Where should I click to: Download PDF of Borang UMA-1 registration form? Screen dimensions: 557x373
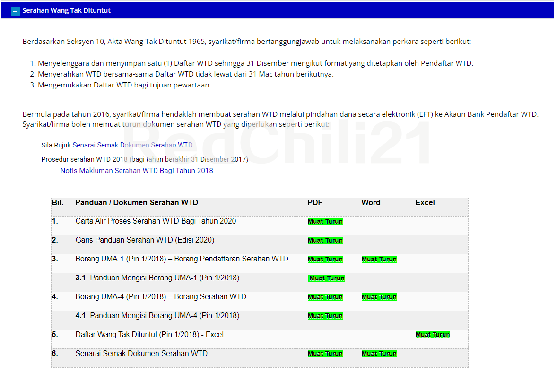click(325, 259)
